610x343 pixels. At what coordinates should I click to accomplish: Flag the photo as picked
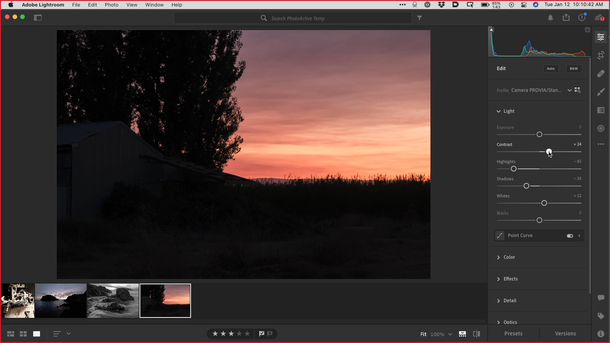pos(262,333)
